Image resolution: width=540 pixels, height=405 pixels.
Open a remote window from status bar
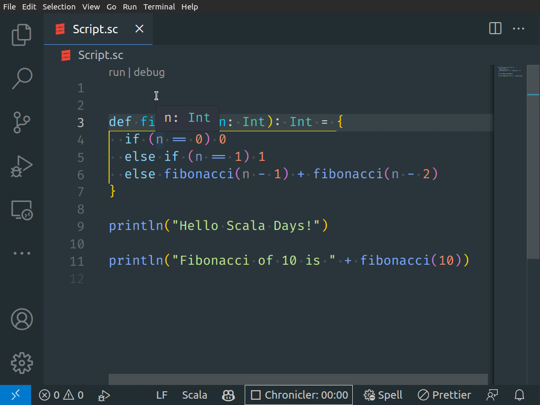coord(15,395)
